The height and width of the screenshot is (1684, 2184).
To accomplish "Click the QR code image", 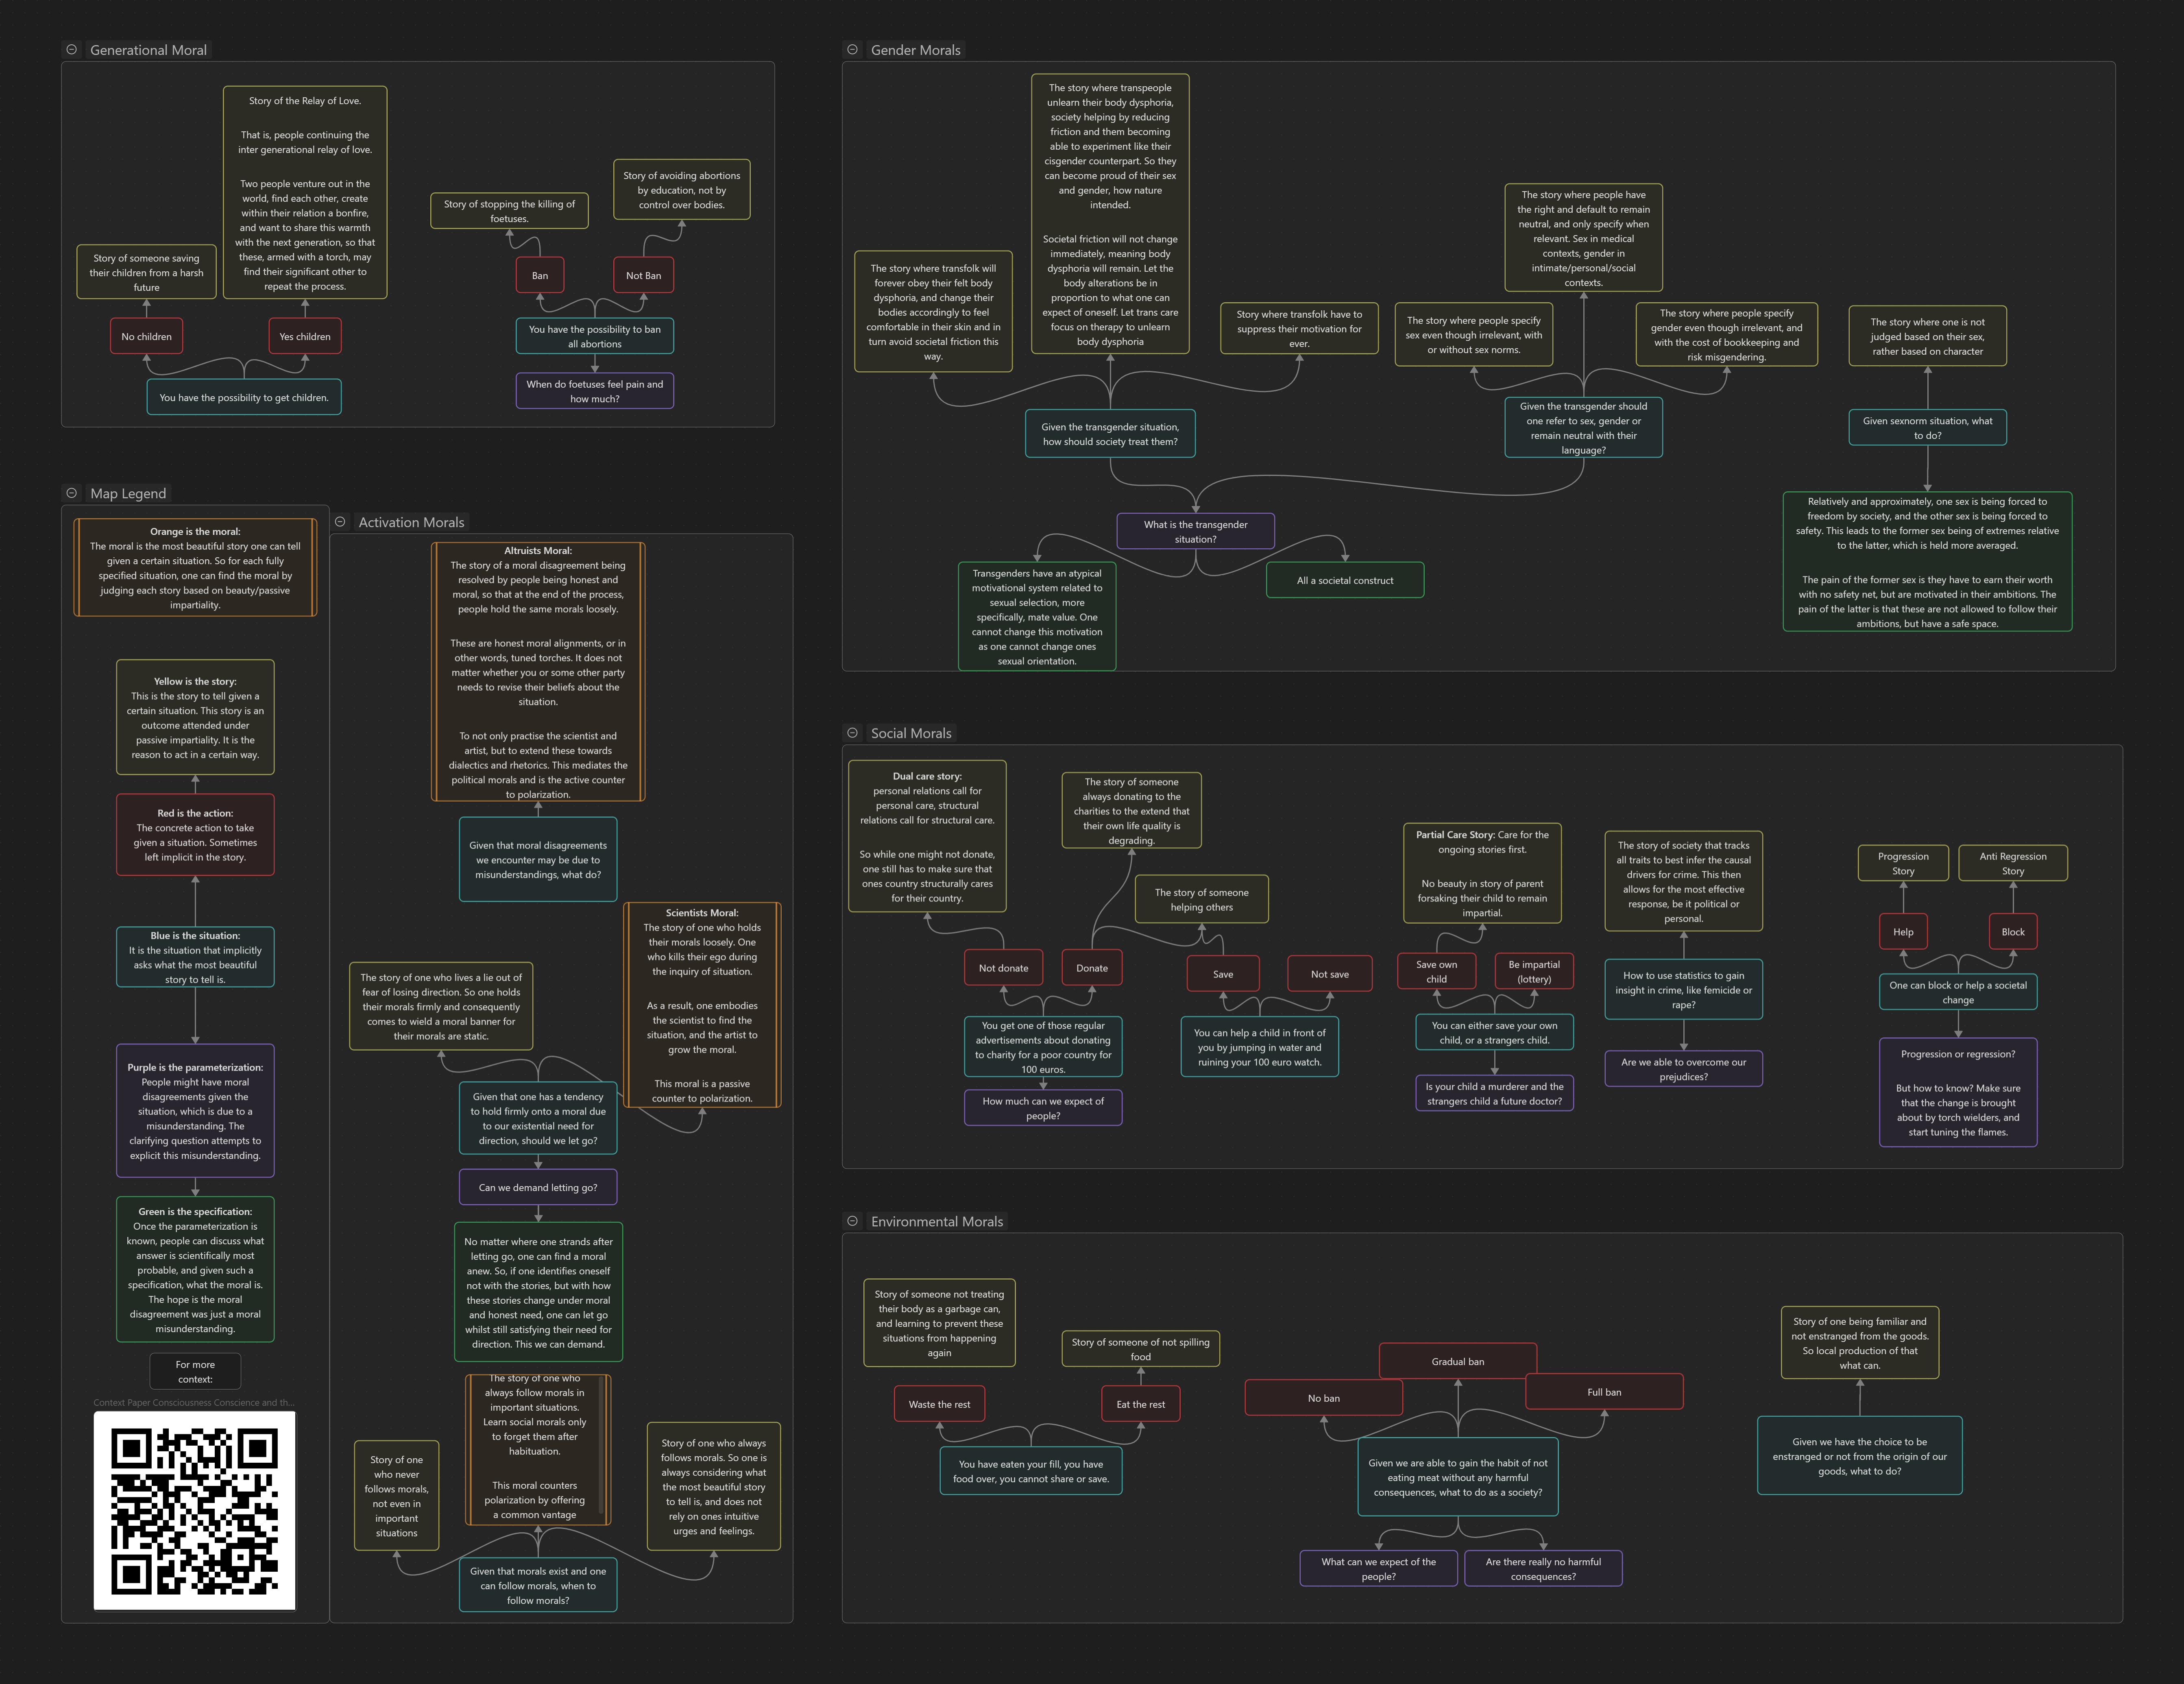I will click(195, 1511).
